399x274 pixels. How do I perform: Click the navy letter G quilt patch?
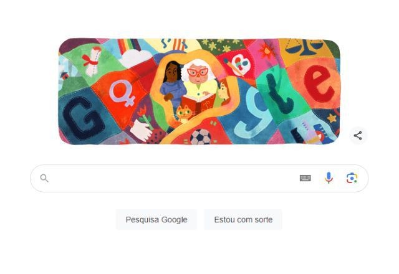point(83,118)
